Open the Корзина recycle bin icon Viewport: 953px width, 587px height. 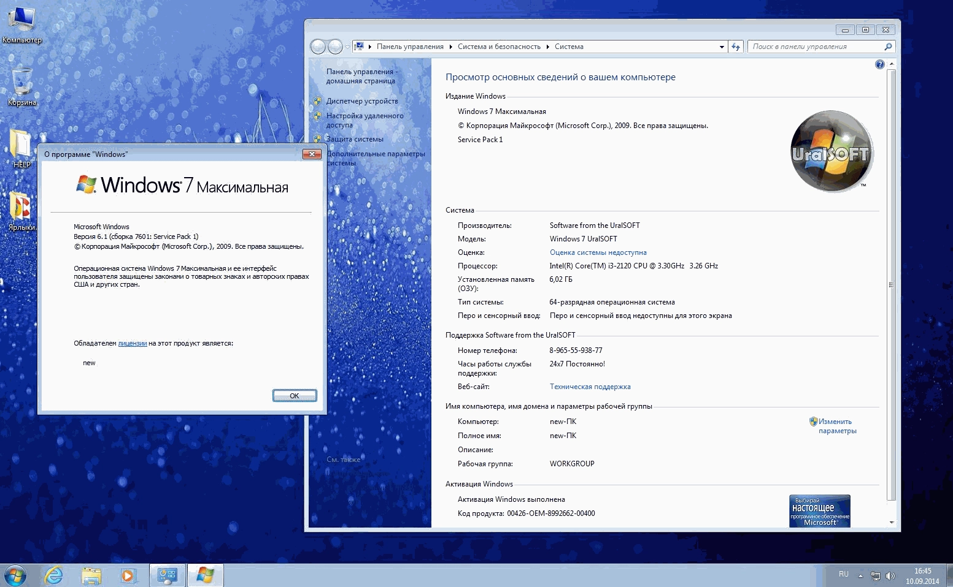point(22,86)
